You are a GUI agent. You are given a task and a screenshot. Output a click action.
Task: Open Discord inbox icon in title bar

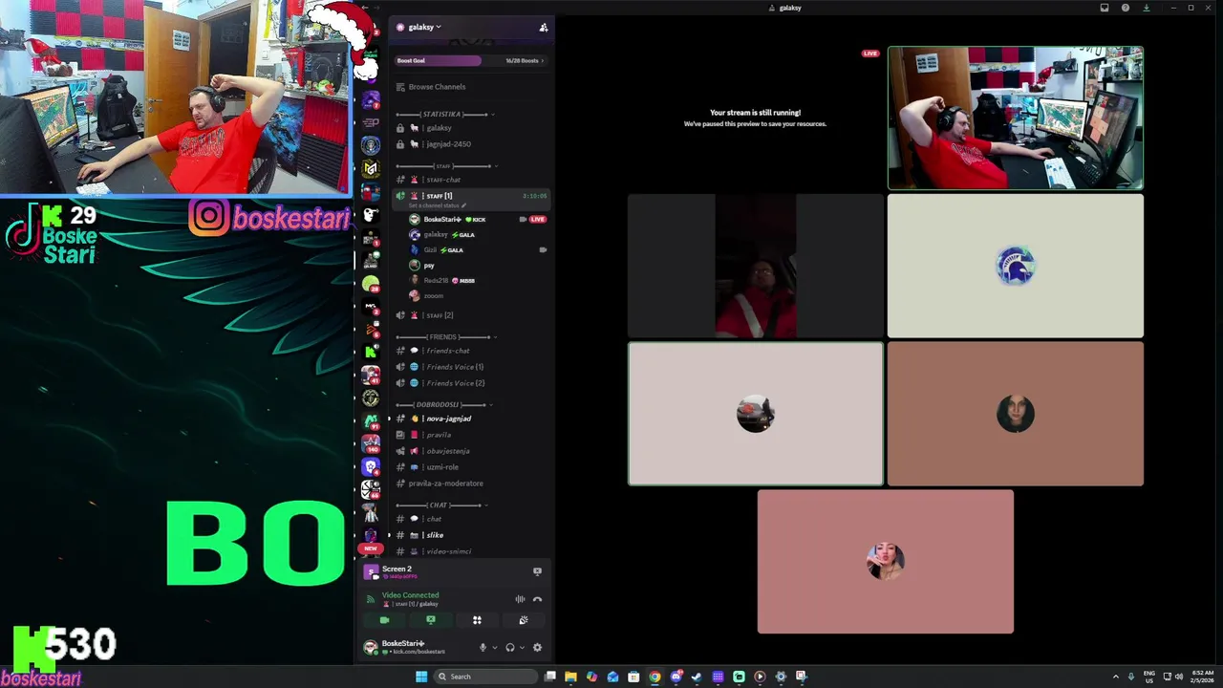pyautogui.click(x=1105, y=8)
